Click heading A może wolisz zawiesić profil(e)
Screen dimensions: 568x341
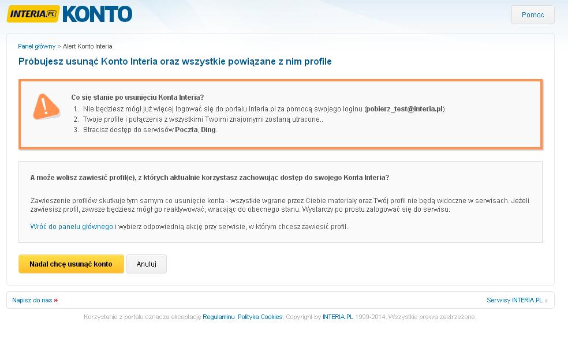tap(210, 178)
